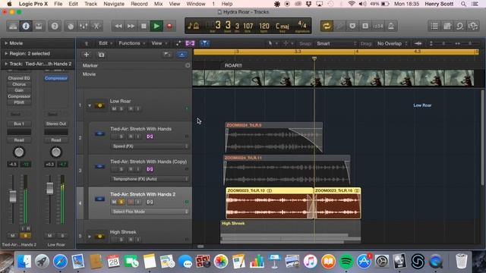This screenshot has width=486, height=273.
Task: Open the PtShft plugin slot
Action: point(19,102)
